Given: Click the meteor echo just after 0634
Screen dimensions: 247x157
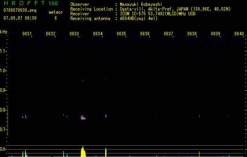Looking at the screenshot, I should tap(106, 116).
